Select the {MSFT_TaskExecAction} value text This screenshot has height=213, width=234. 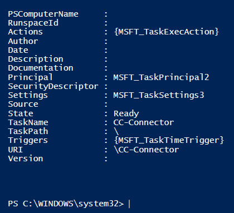[167, 32]
